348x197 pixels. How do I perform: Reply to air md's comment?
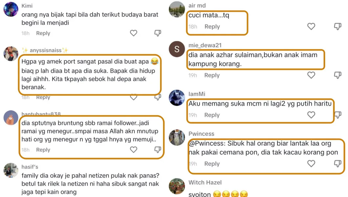click(212, 27)
